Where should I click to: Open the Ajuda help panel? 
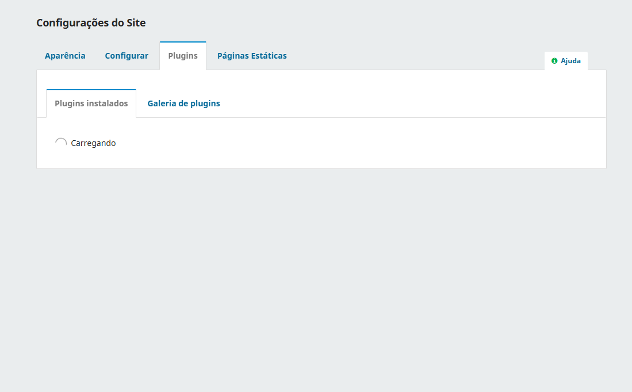(x=566, y=61)
